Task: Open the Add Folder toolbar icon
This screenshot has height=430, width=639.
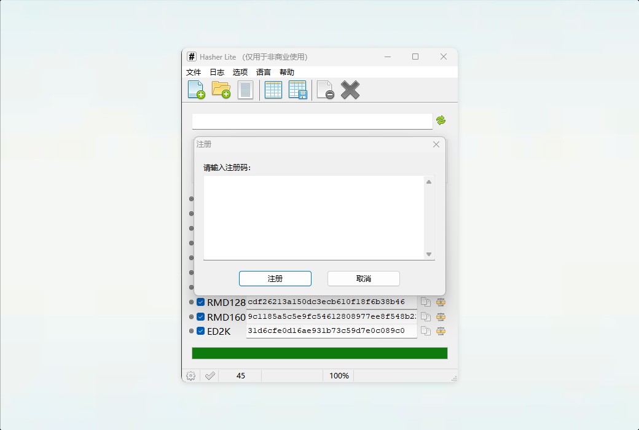Action: coord(221,89)
